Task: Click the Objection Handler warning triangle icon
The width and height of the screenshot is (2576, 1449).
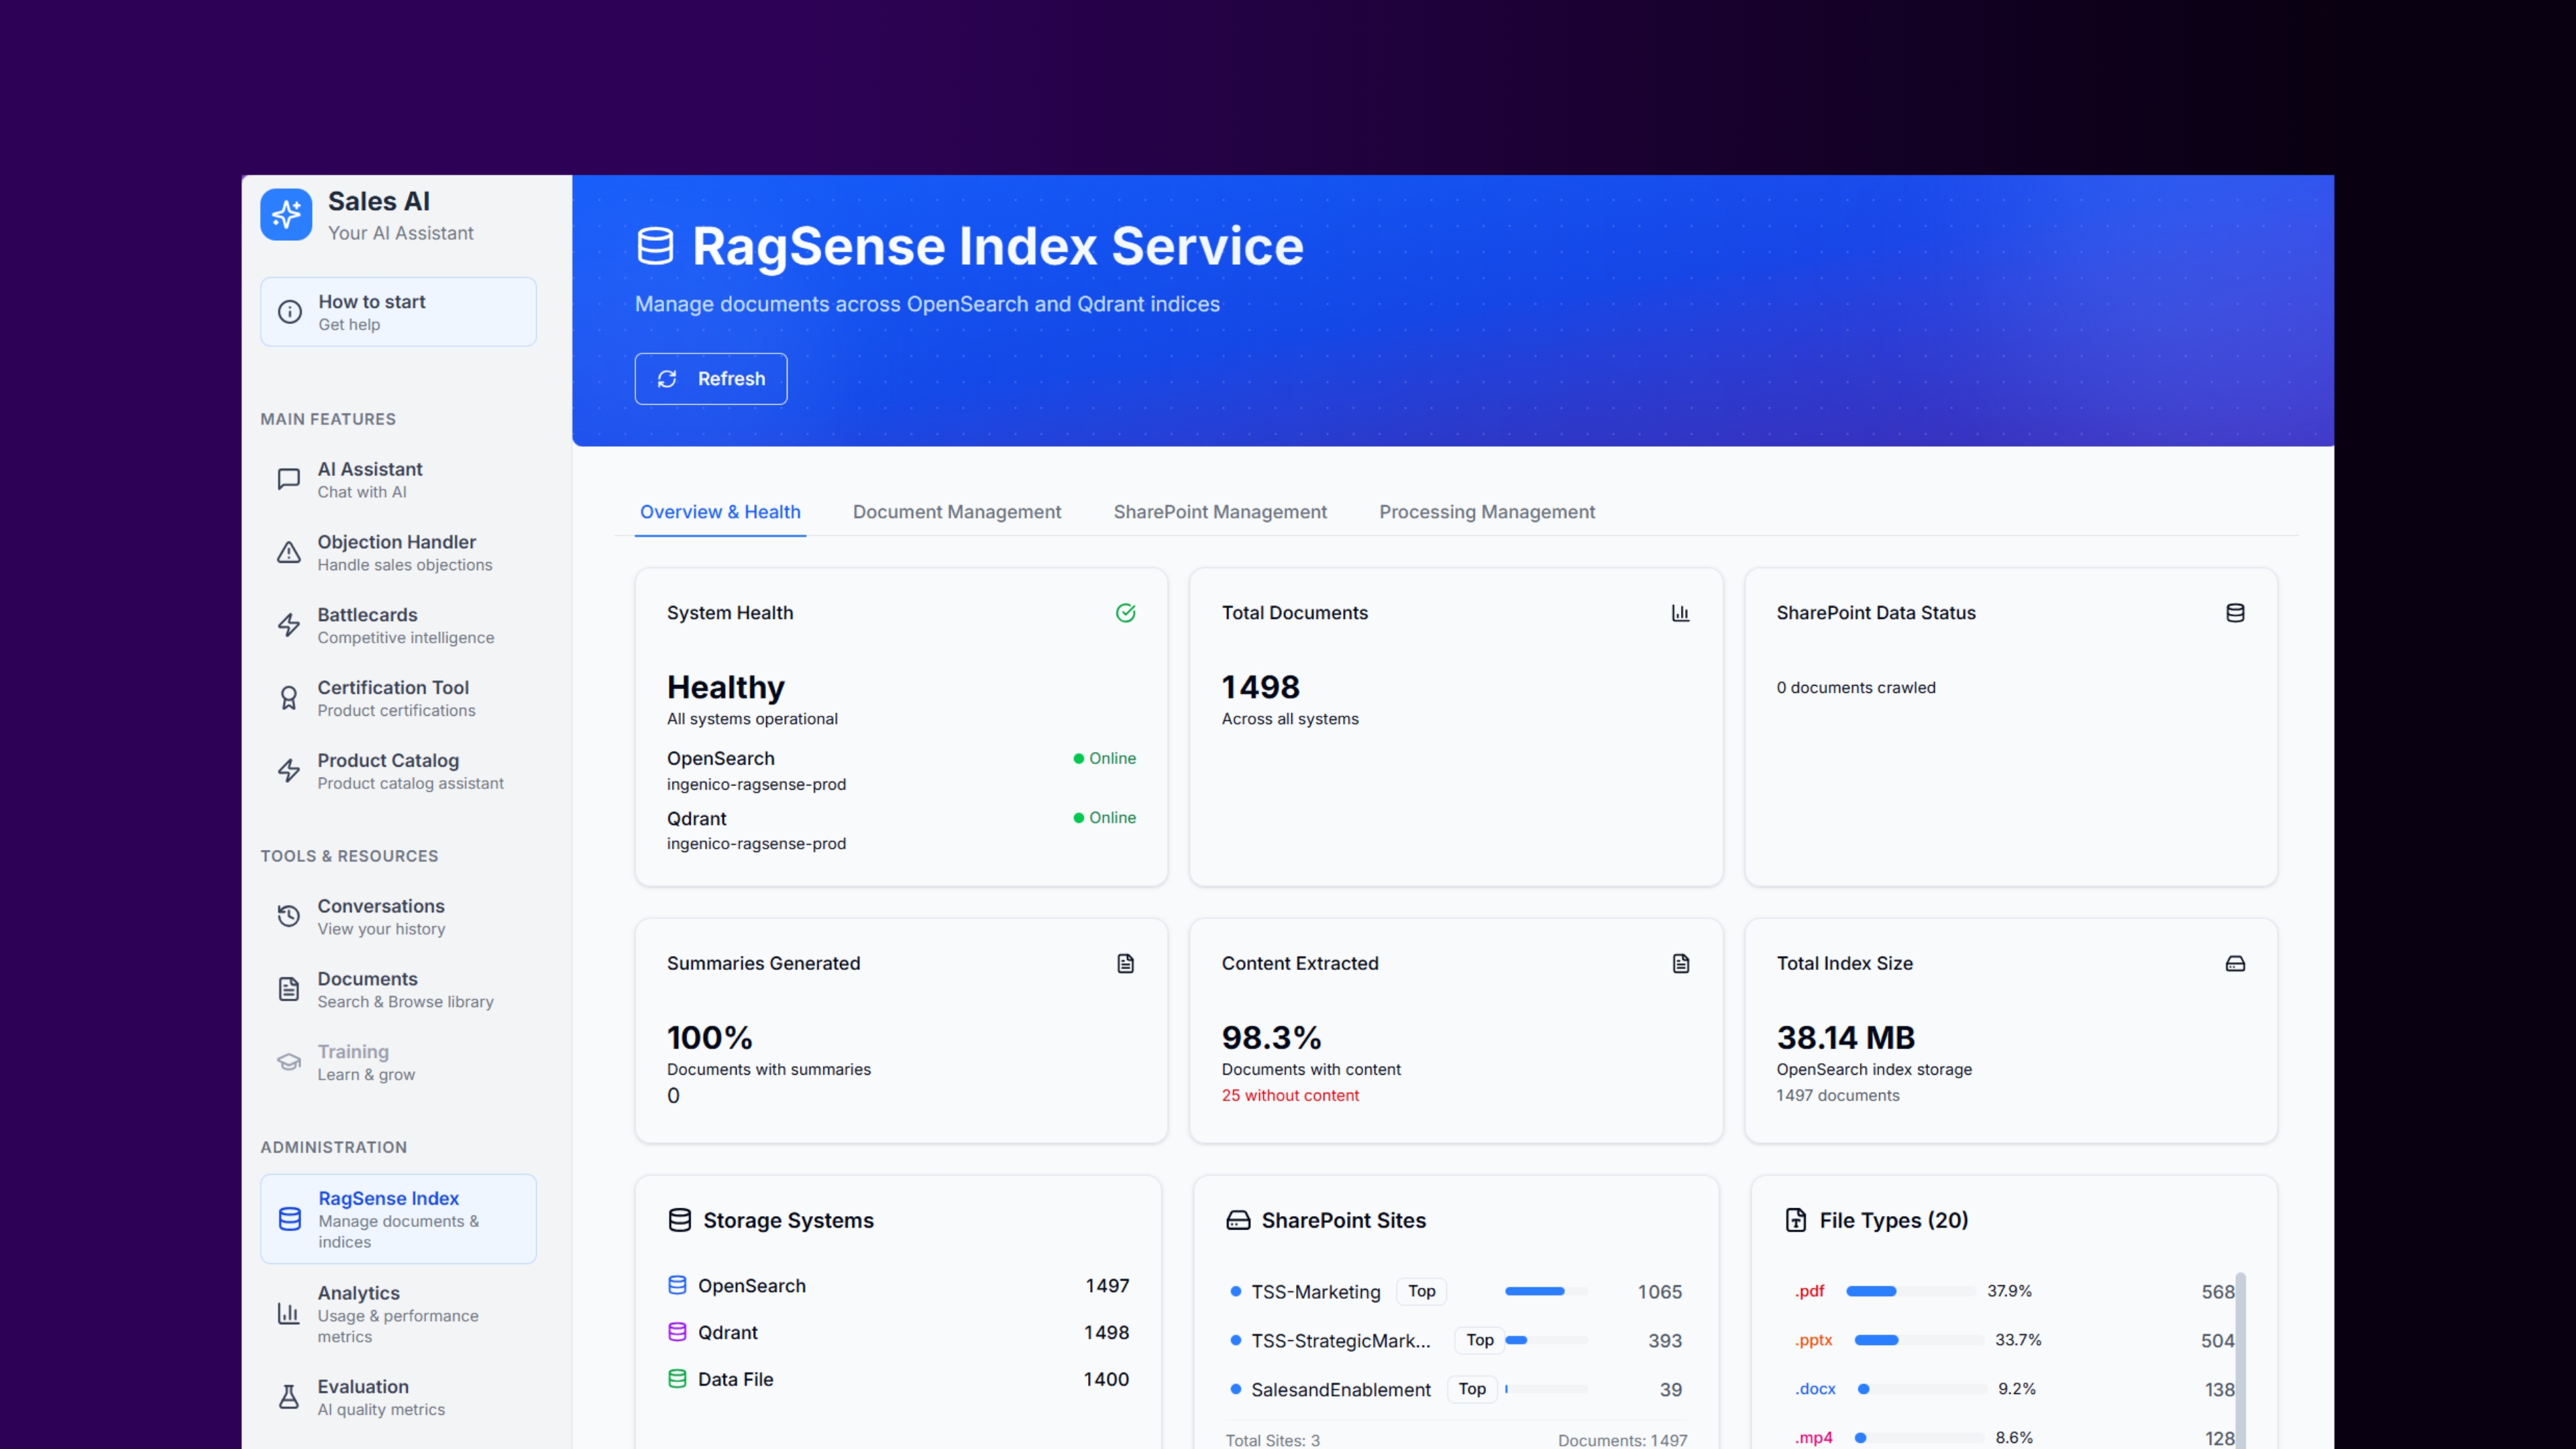Action: click(289, 552)
